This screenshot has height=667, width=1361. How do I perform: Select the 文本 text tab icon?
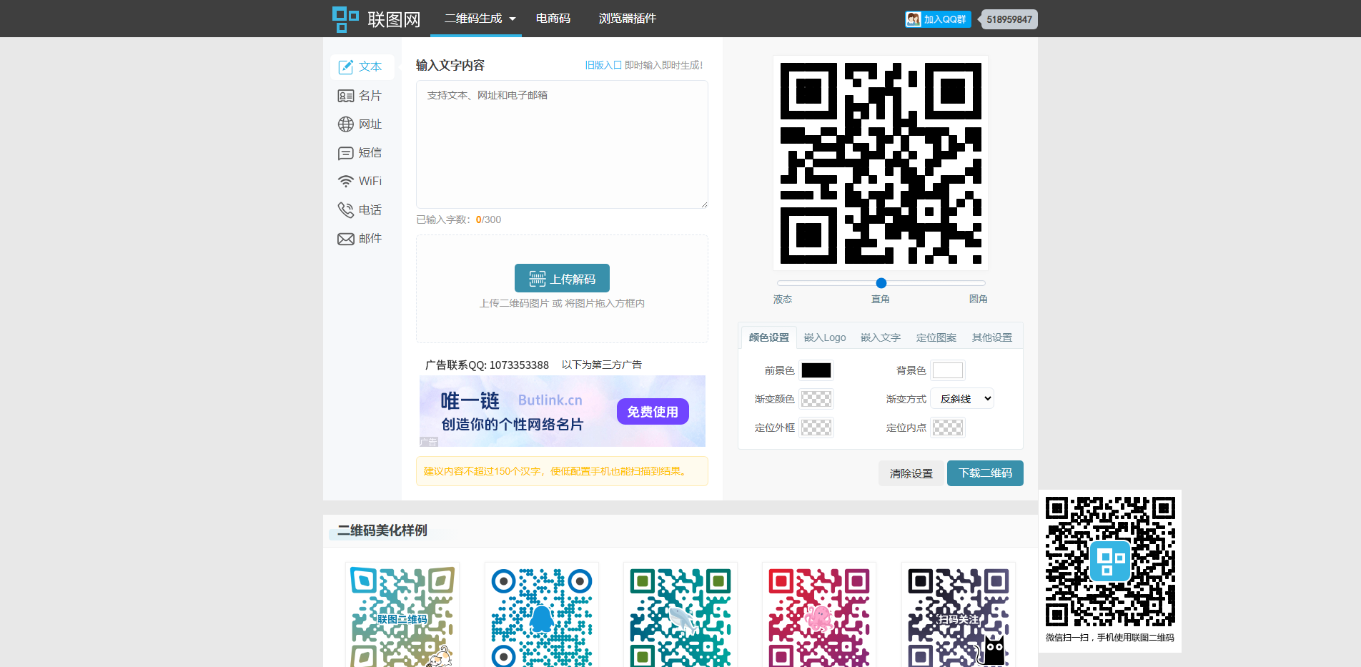[346, 66]
